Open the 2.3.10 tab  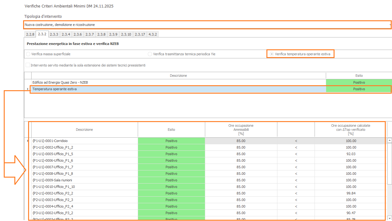pos(126,34)
